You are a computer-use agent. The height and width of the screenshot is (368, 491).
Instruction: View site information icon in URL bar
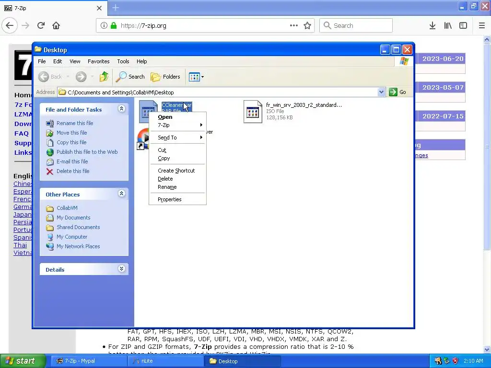click(x=104, y=25)
